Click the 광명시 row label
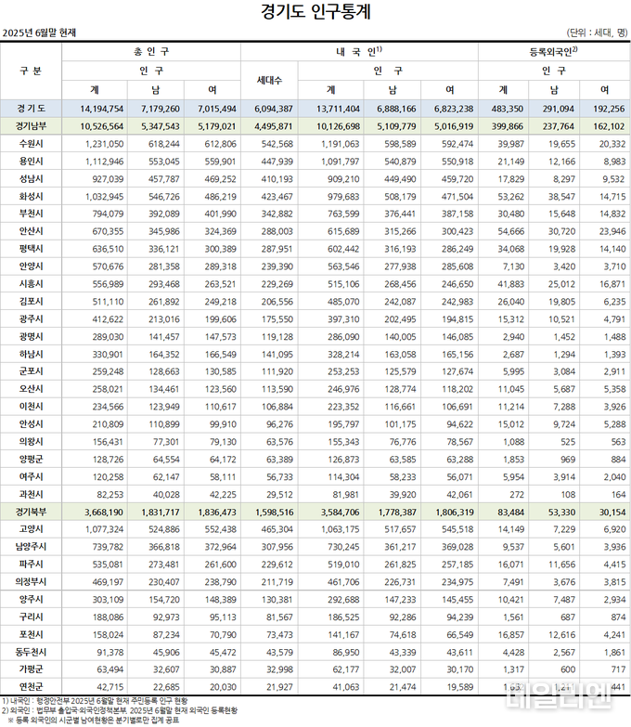Image resolution: width=631 pixels, height=727 pixels. point(31,336)
